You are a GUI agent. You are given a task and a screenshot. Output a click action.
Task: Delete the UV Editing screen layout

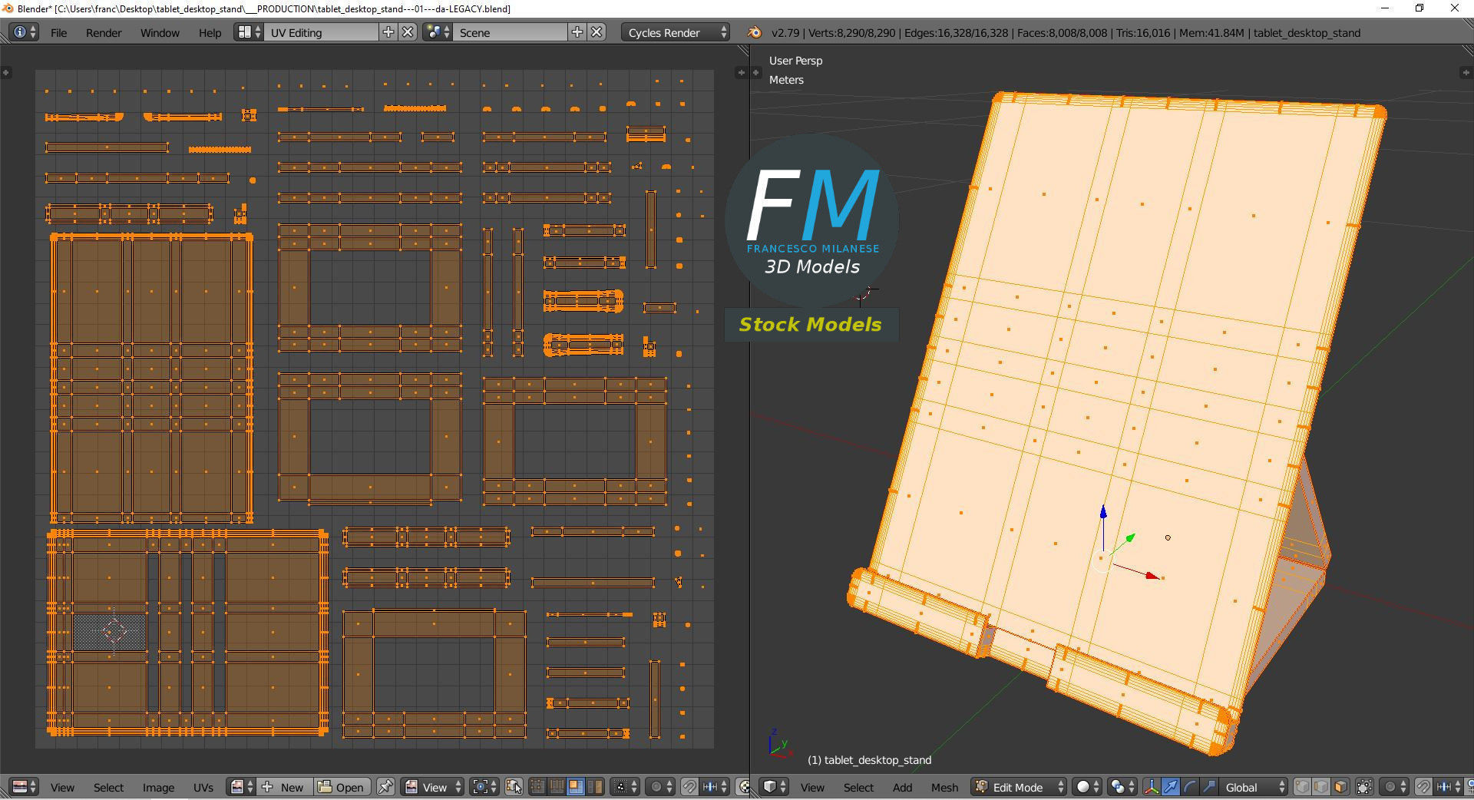click(x=408, y=32)
